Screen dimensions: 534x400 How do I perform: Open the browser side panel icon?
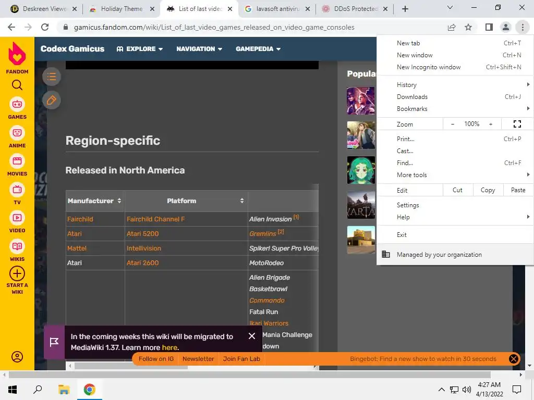click(x=489, y=27)
